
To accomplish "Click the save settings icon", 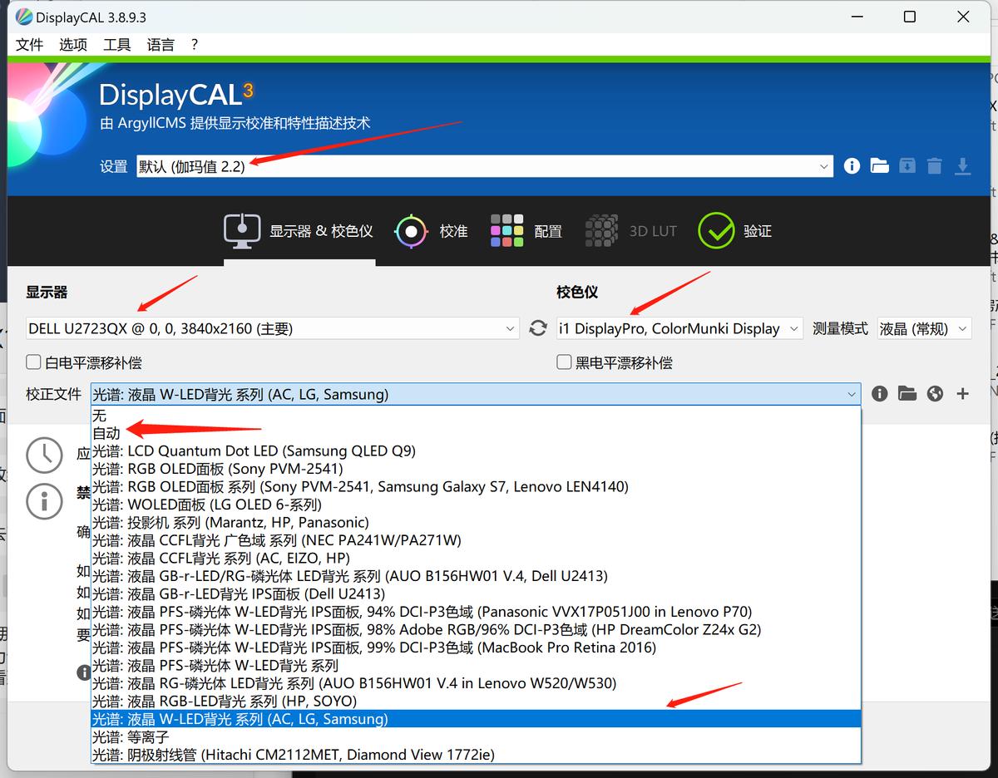I will coord(907,166).
